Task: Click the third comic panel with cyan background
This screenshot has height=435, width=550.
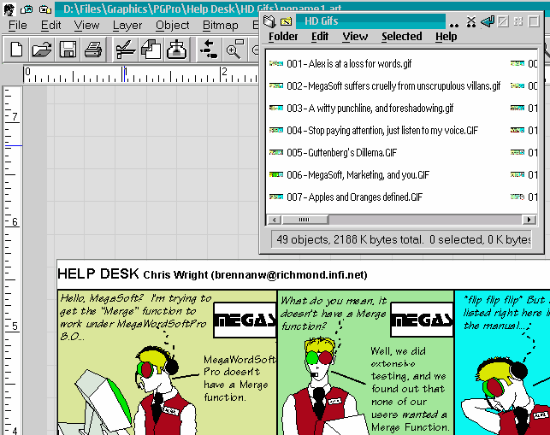Action: 502,362
